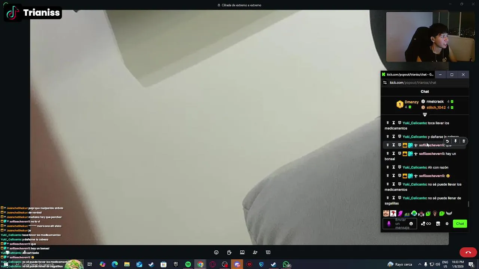Image resolution: width=479 pixels, height=269 pixels.
Task: End the call with red hang-up button
Action: click(x=468, y=252)
